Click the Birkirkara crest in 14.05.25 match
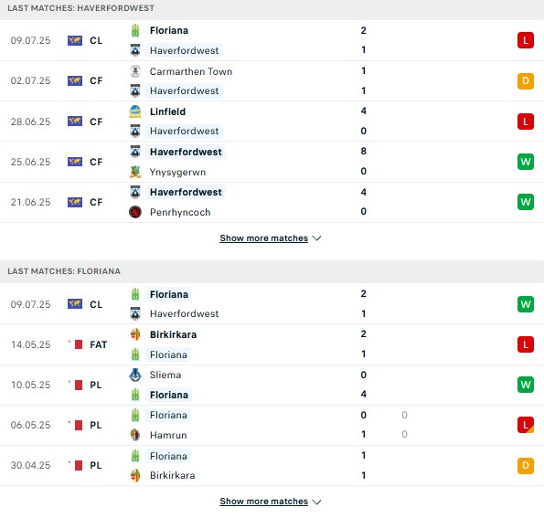 [x=135, y=334]
